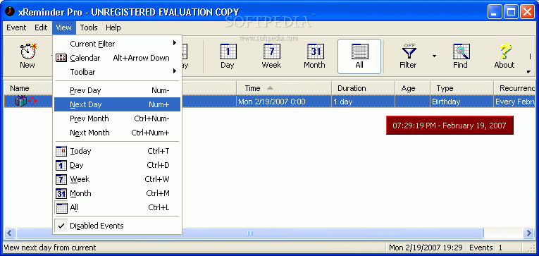Select Prev Month menu entry
This screenshot has height=256, width=539.
click(117, 118)
